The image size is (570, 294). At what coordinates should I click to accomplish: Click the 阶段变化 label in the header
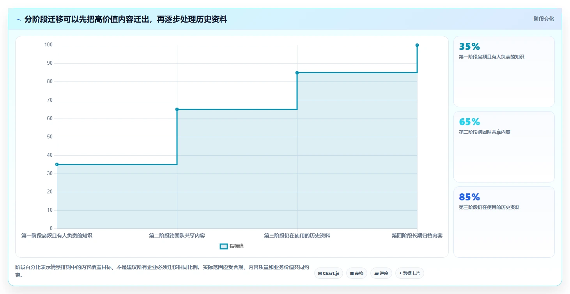click(x=543, y=19)
